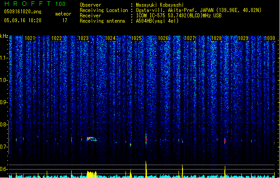Click the 1021 time marker
The width and height of the screenshot is (280, 178).
tap(30, 38)
